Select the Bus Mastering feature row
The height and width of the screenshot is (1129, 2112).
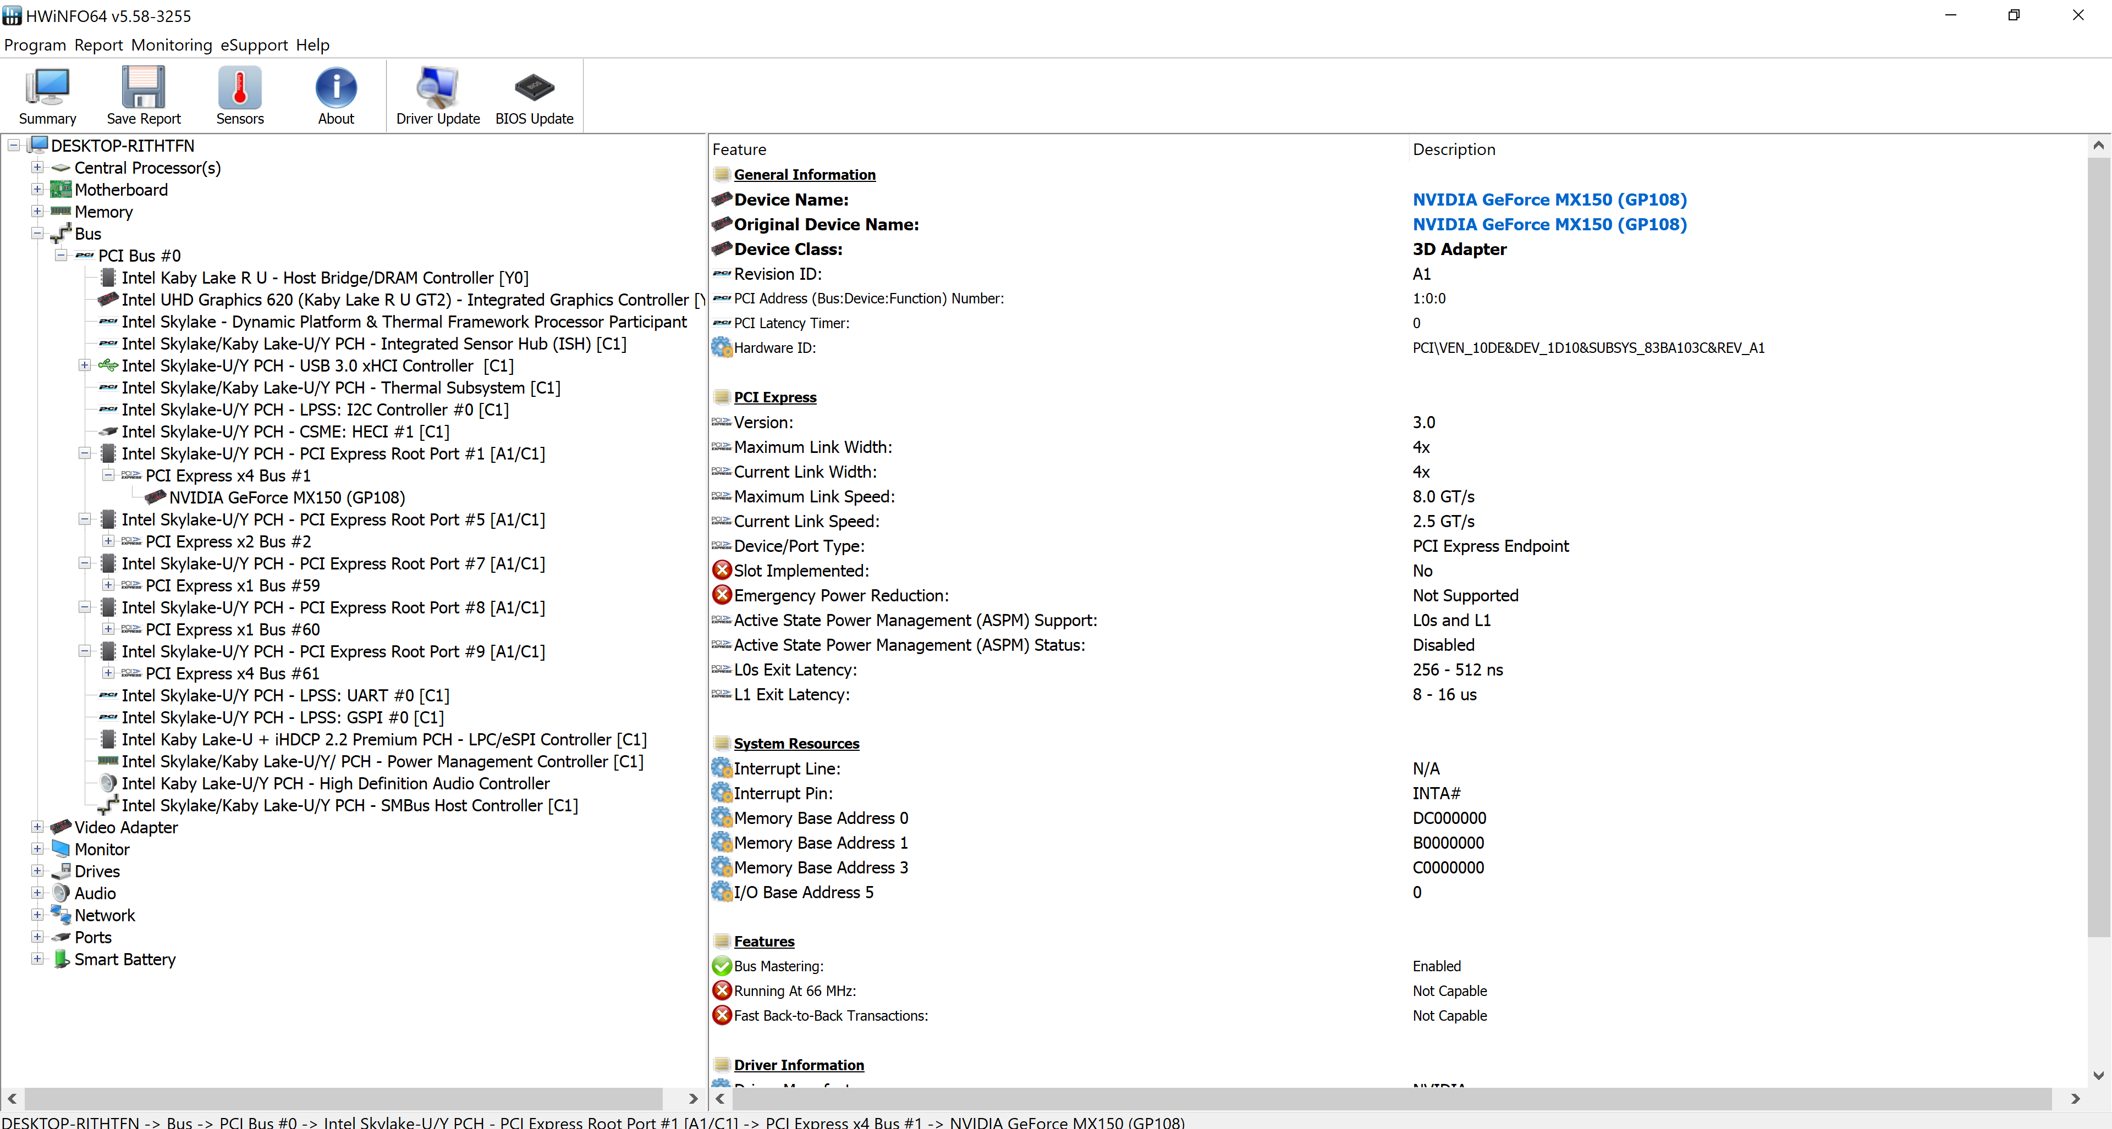click(x=1398, y=967)
